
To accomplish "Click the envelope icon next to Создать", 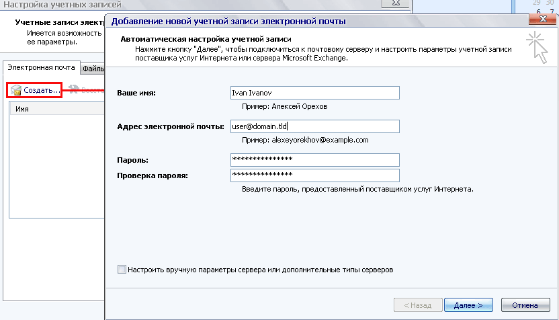I will click(16, 90).
